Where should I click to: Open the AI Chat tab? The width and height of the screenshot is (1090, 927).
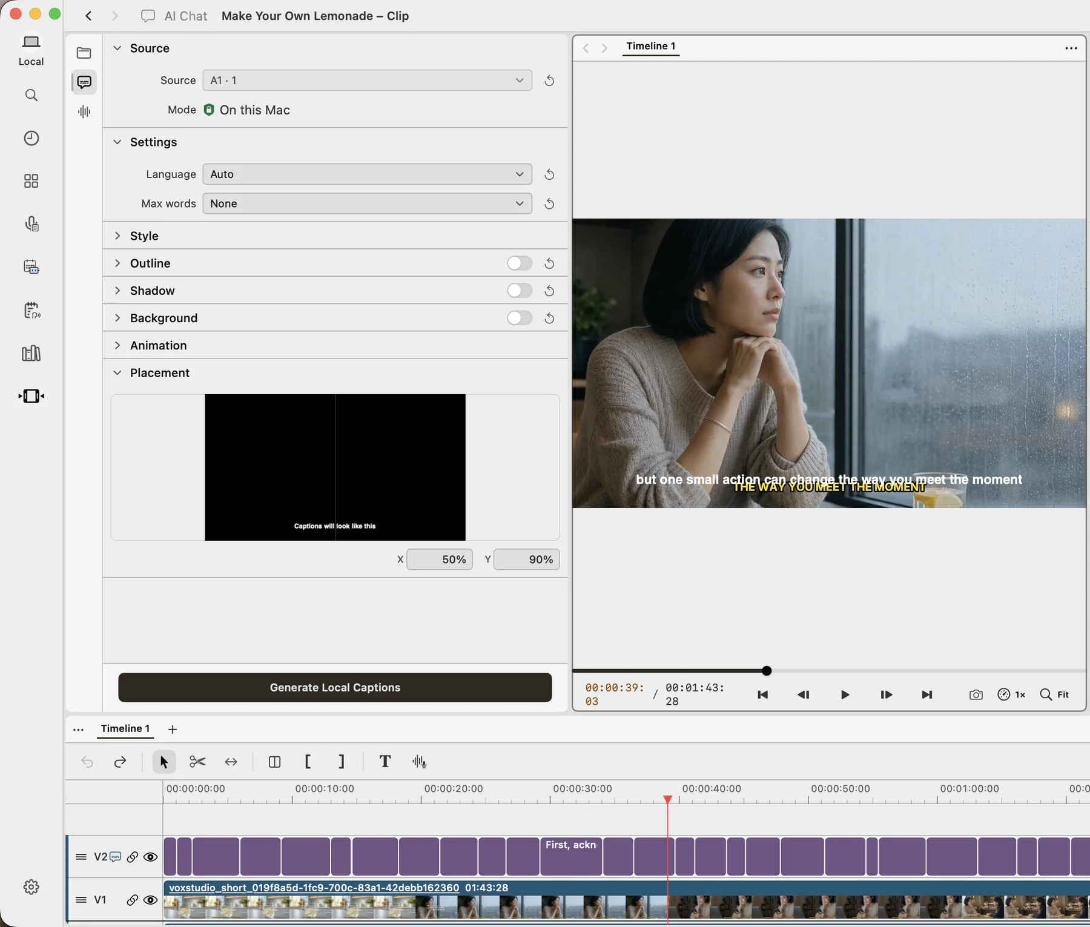pyautogui.click(x=174, y=16)
